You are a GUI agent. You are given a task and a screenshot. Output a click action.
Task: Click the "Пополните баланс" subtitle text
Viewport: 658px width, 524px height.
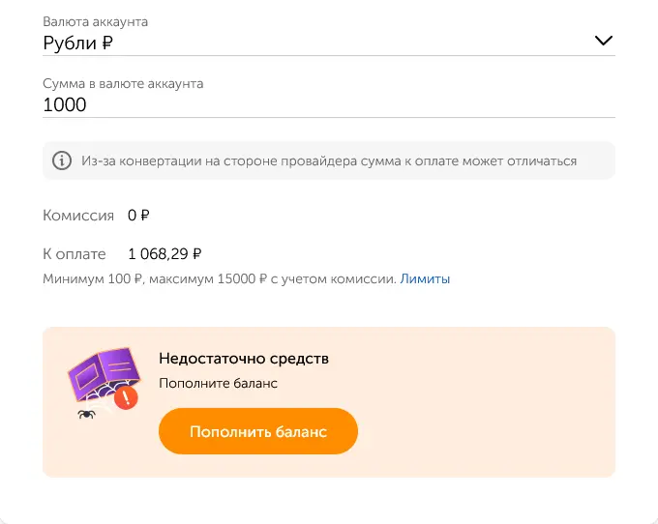point(218,384)
